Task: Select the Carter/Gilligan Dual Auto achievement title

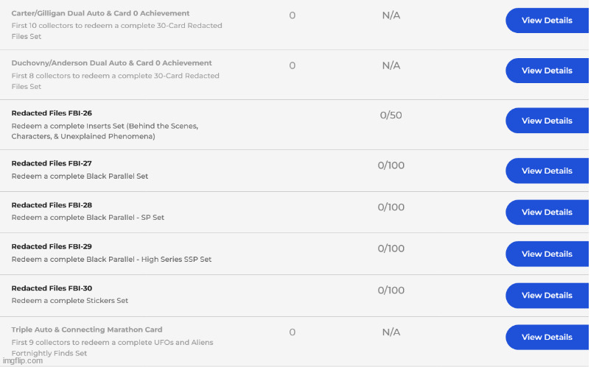Action: pyautogui.click(x=100, y=13)
